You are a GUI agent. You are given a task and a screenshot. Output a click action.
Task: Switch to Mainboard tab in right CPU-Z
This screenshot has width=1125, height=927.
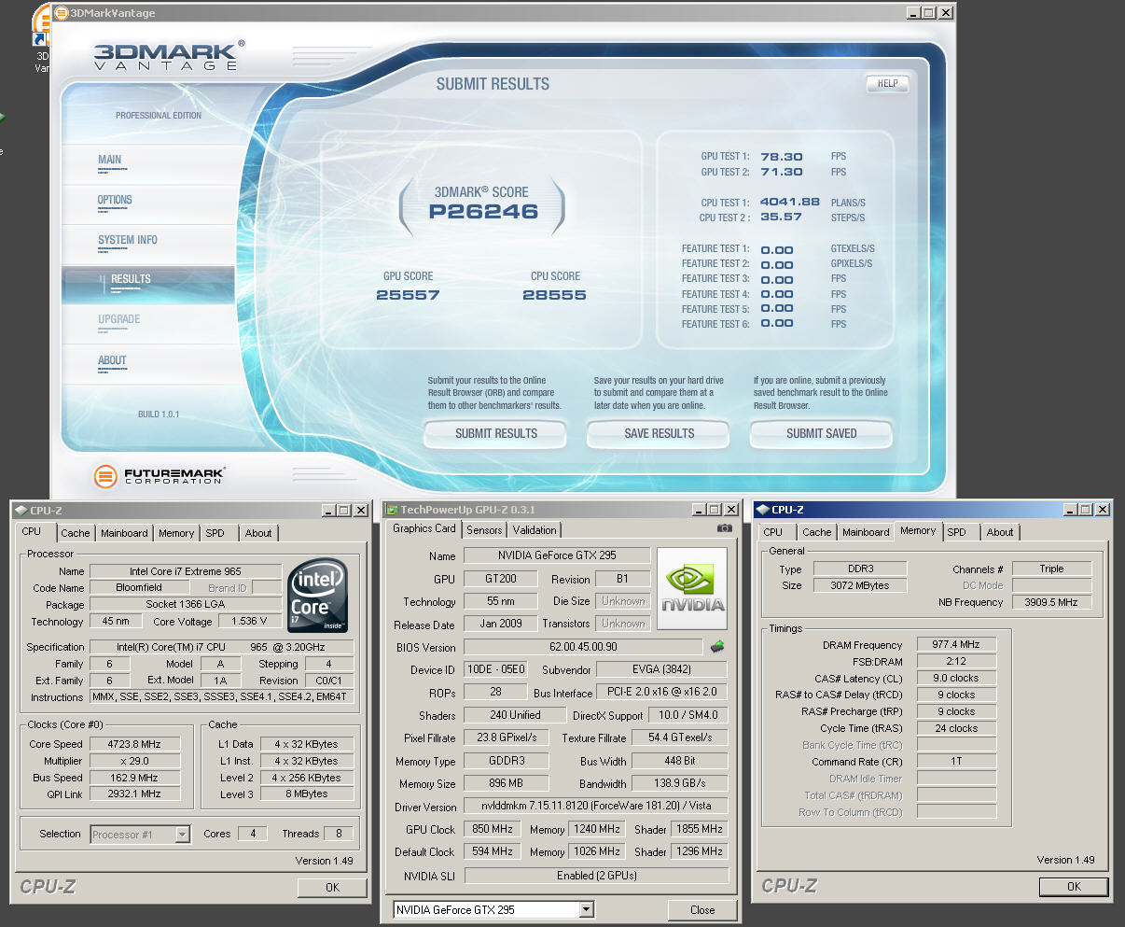(866, 532)
